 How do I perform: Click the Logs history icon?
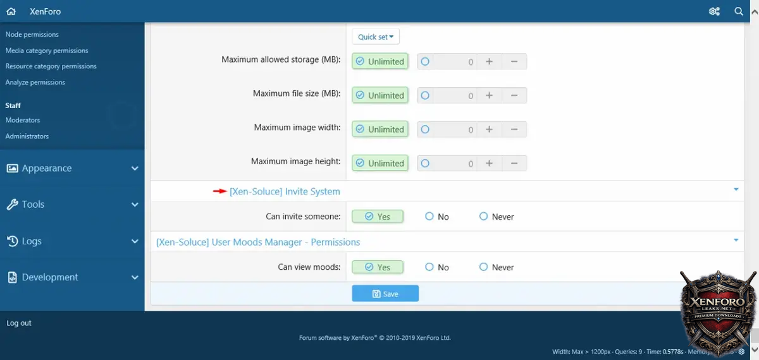[12, 241]
